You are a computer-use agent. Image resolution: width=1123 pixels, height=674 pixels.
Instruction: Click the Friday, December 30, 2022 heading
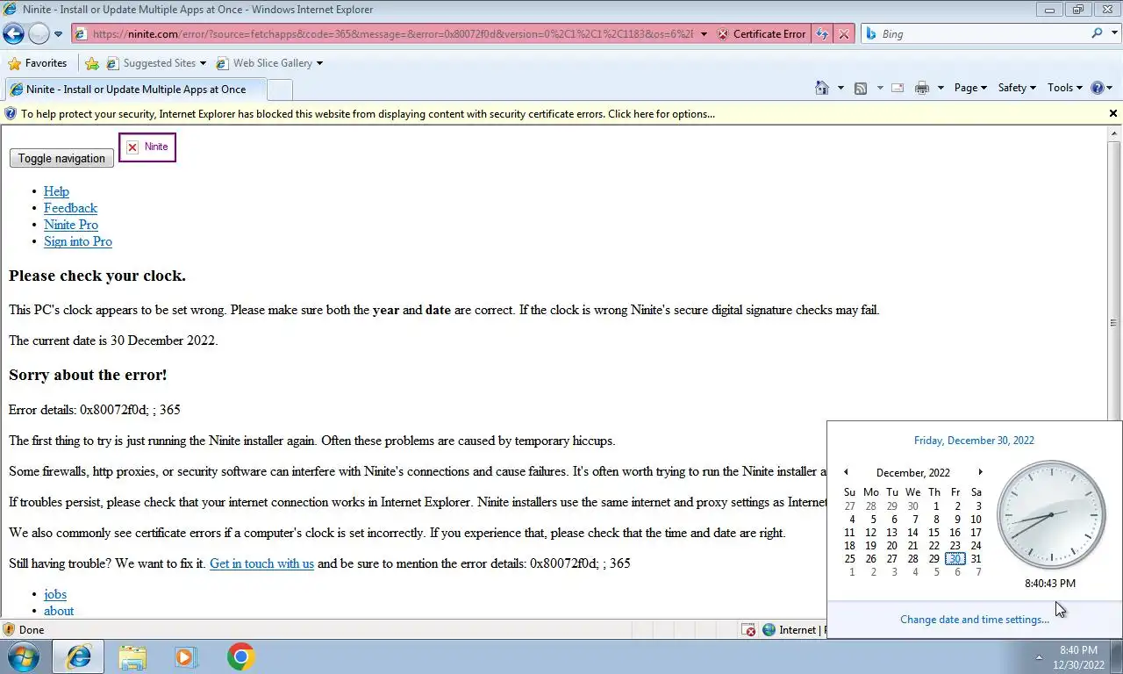tap(974, 441)
